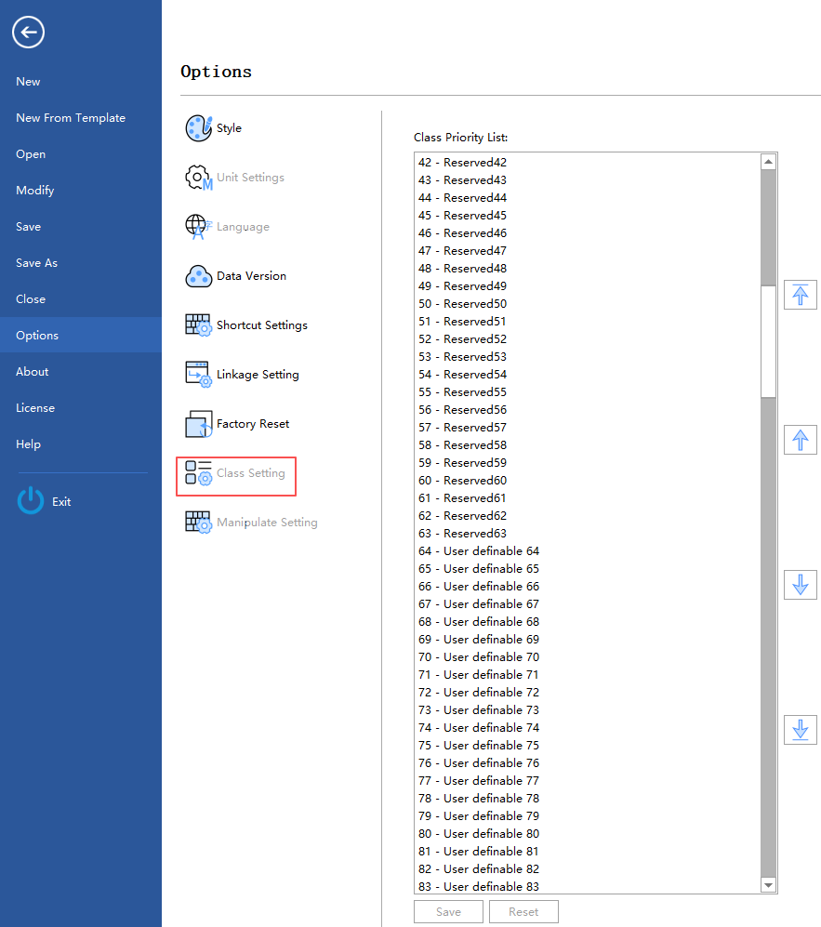This screenshot has height=927, width=821.
Task: Click the Factory Reset icon
Action: (199, 424)
